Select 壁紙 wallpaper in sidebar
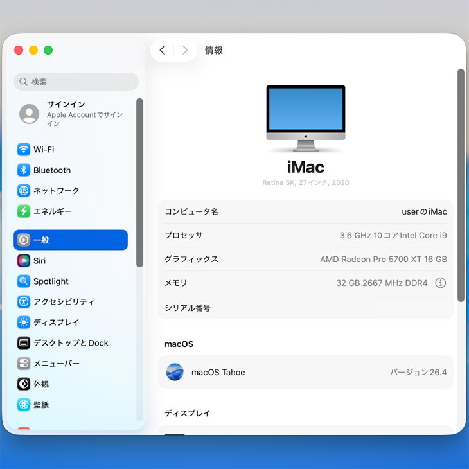This screenshot has height=469, width=469. 41,405
